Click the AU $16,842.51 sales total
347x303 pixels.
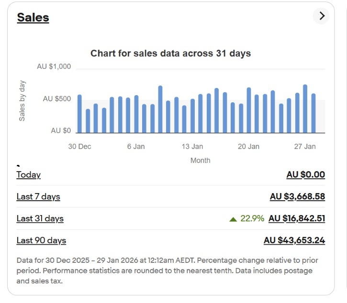tap(297, 219)
